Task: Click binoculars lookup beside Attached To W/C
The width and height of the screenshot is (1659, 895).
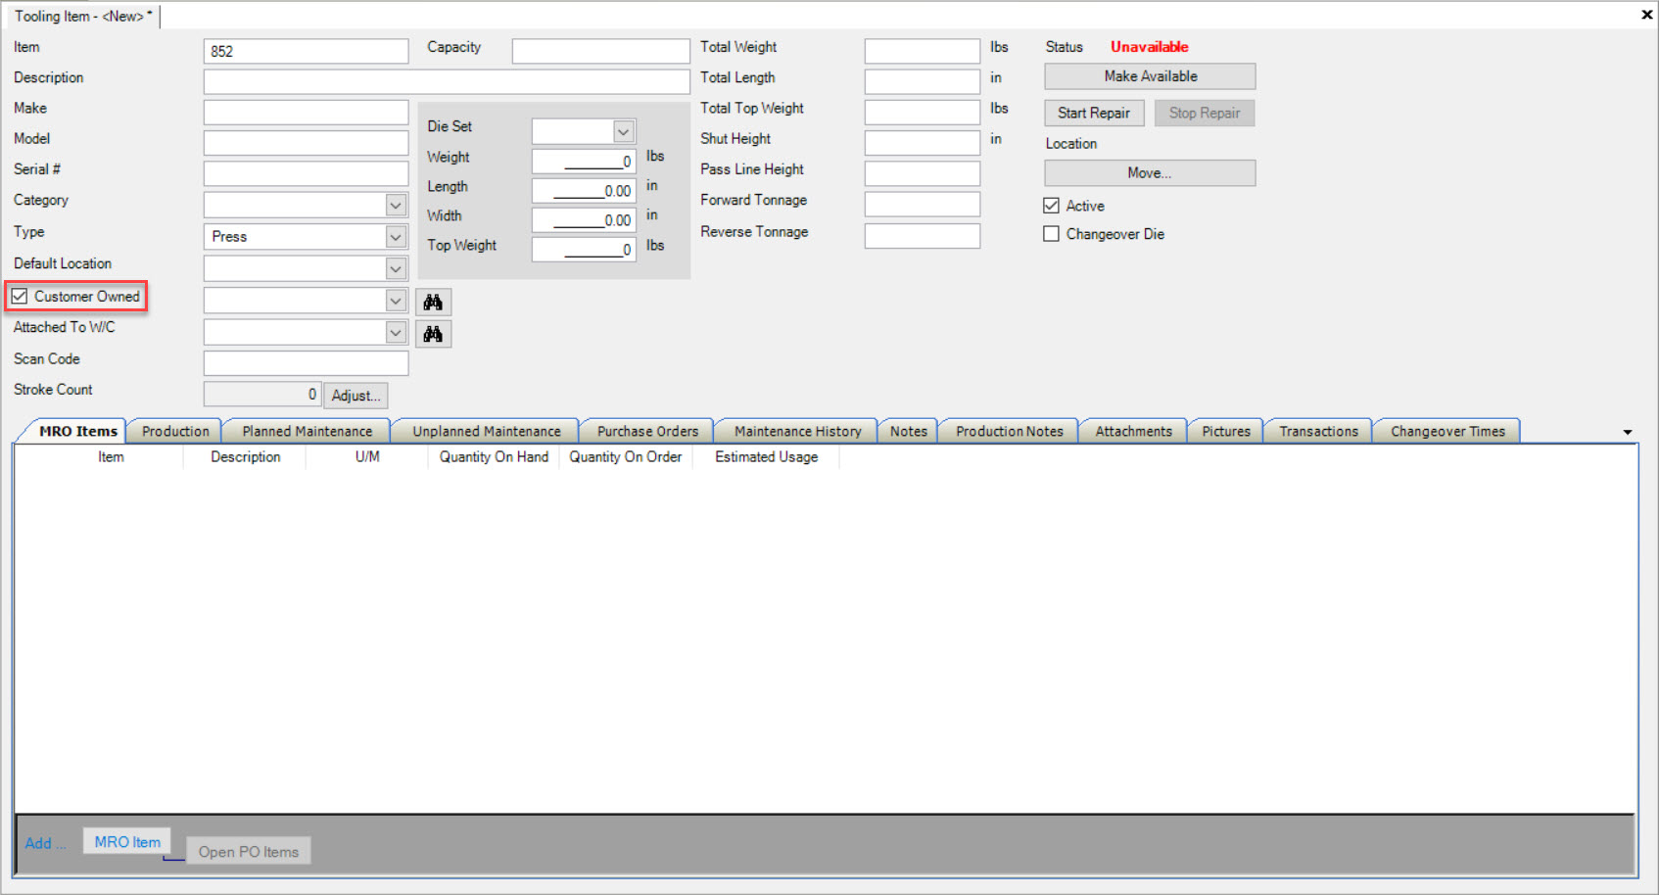Action: (x=433, y=334)
